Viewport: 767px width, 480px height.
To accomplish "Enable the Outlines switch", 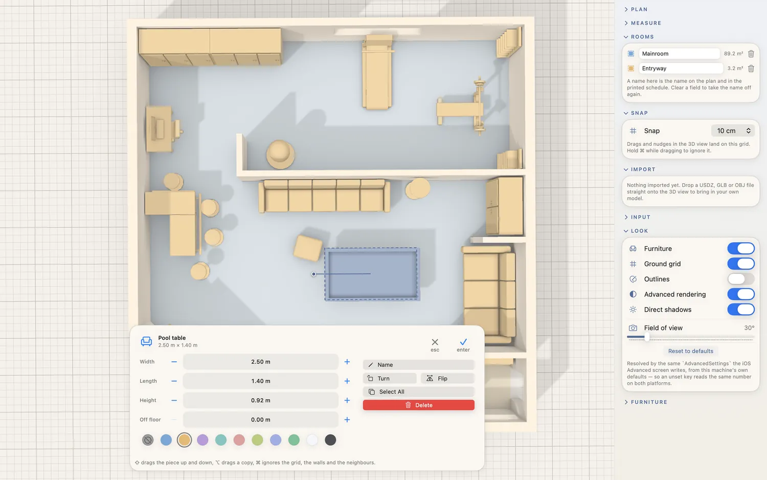I will [741, 279].
